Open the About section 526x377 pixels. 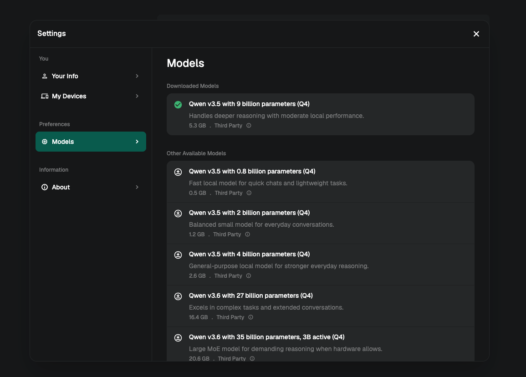(x=91, y=187)
